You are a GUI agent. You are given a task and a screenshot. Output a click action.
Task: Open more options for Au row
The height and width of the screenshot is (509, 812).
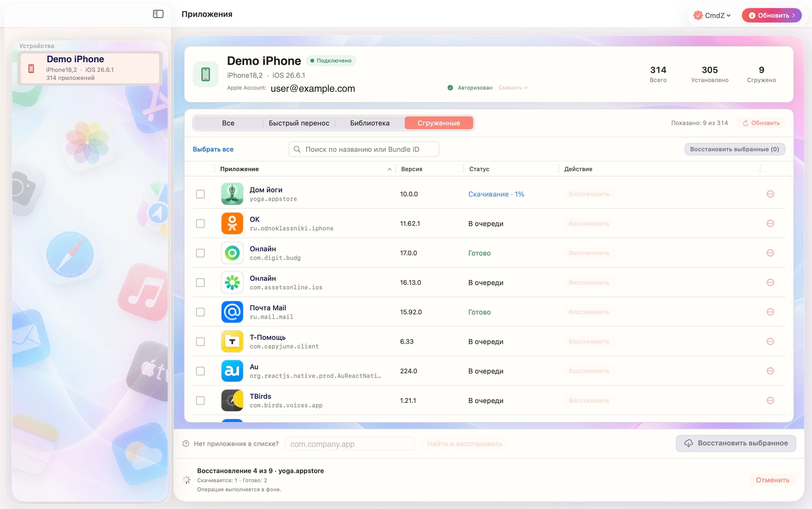point(770,371)
